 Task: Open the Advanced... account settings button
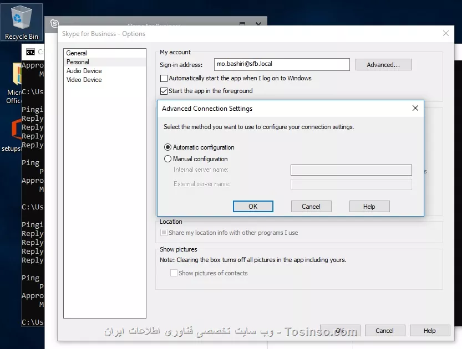point(383,65)
